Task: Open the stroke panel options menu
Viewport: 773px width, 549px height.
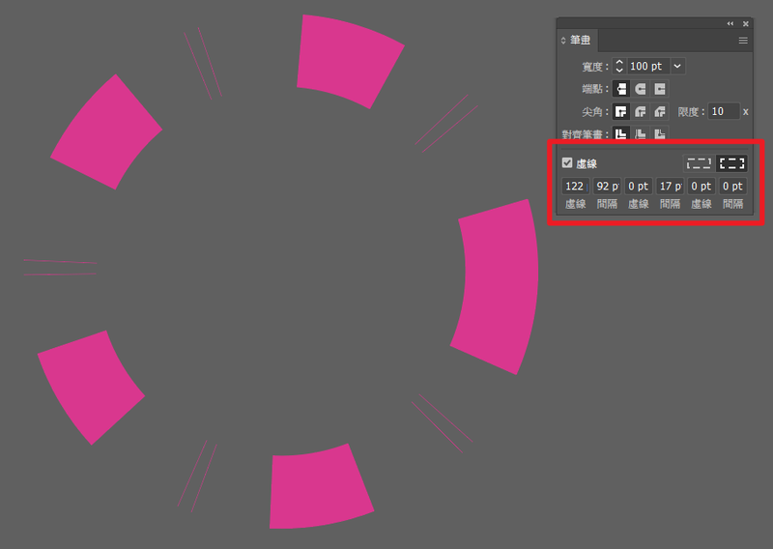Action: coord(743,41)
